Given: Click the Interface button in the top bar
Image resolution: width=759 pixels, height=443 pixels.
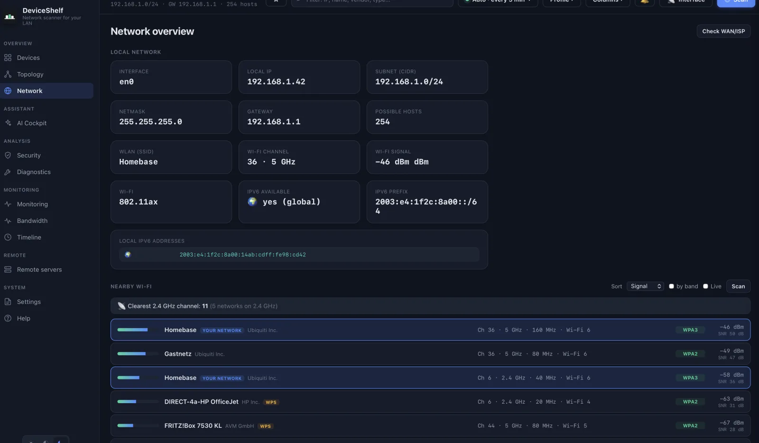Looking at the screenshot, I should pyautogui.click(x=686, y=2).
